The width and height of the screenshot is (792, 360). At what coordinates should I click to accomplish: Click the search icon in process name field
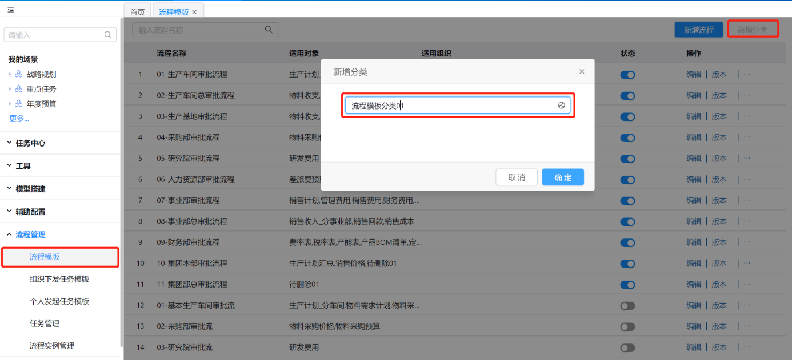click(269, 30)
